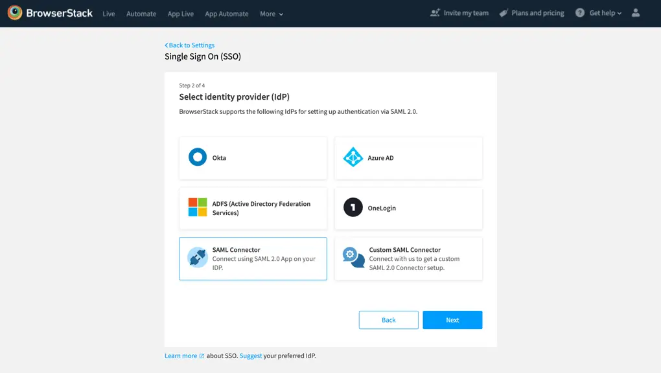Click the Invite my team people icon
The height and width of the screenshot is (373, 661).
click(435, 13)
